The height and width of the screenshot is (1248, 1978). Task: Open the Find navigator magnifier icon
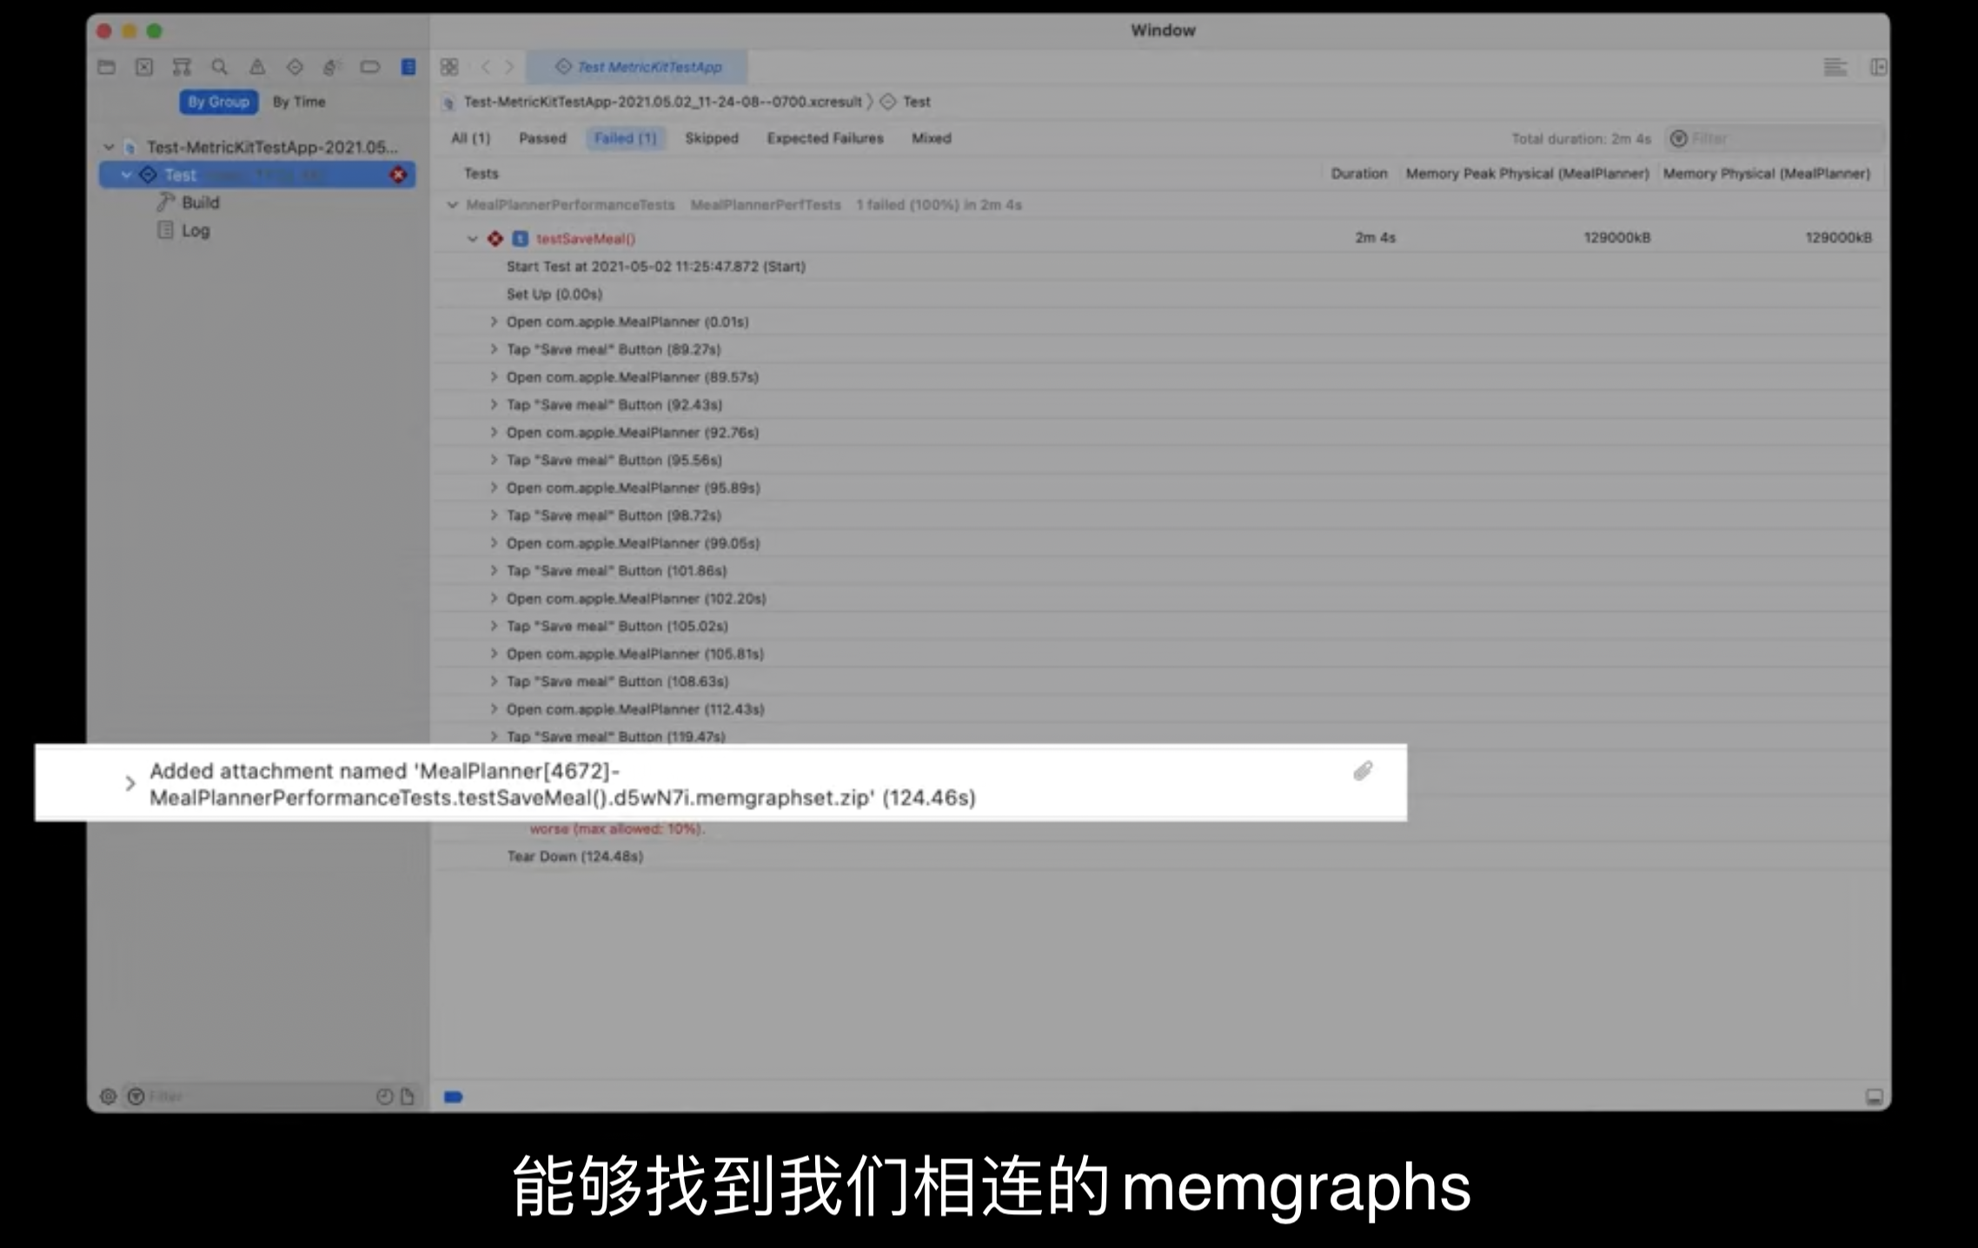220,67
